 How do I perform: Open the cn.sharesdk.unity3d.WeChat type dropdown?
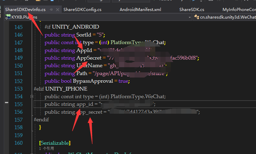coord(225,17)
